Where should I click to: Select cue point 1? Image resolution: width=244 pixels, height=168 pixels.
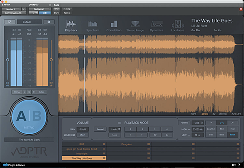coord(130,129)
